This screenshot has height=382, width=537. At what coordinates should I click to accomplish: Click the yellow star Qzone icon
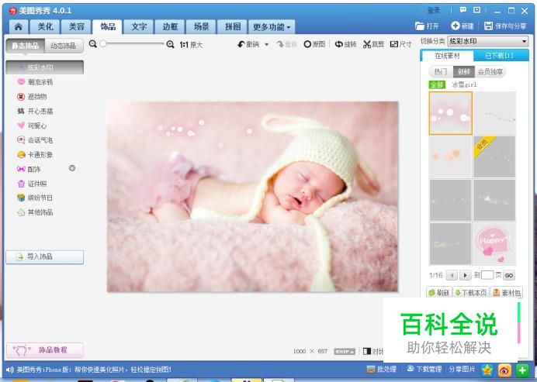[487, 370]
